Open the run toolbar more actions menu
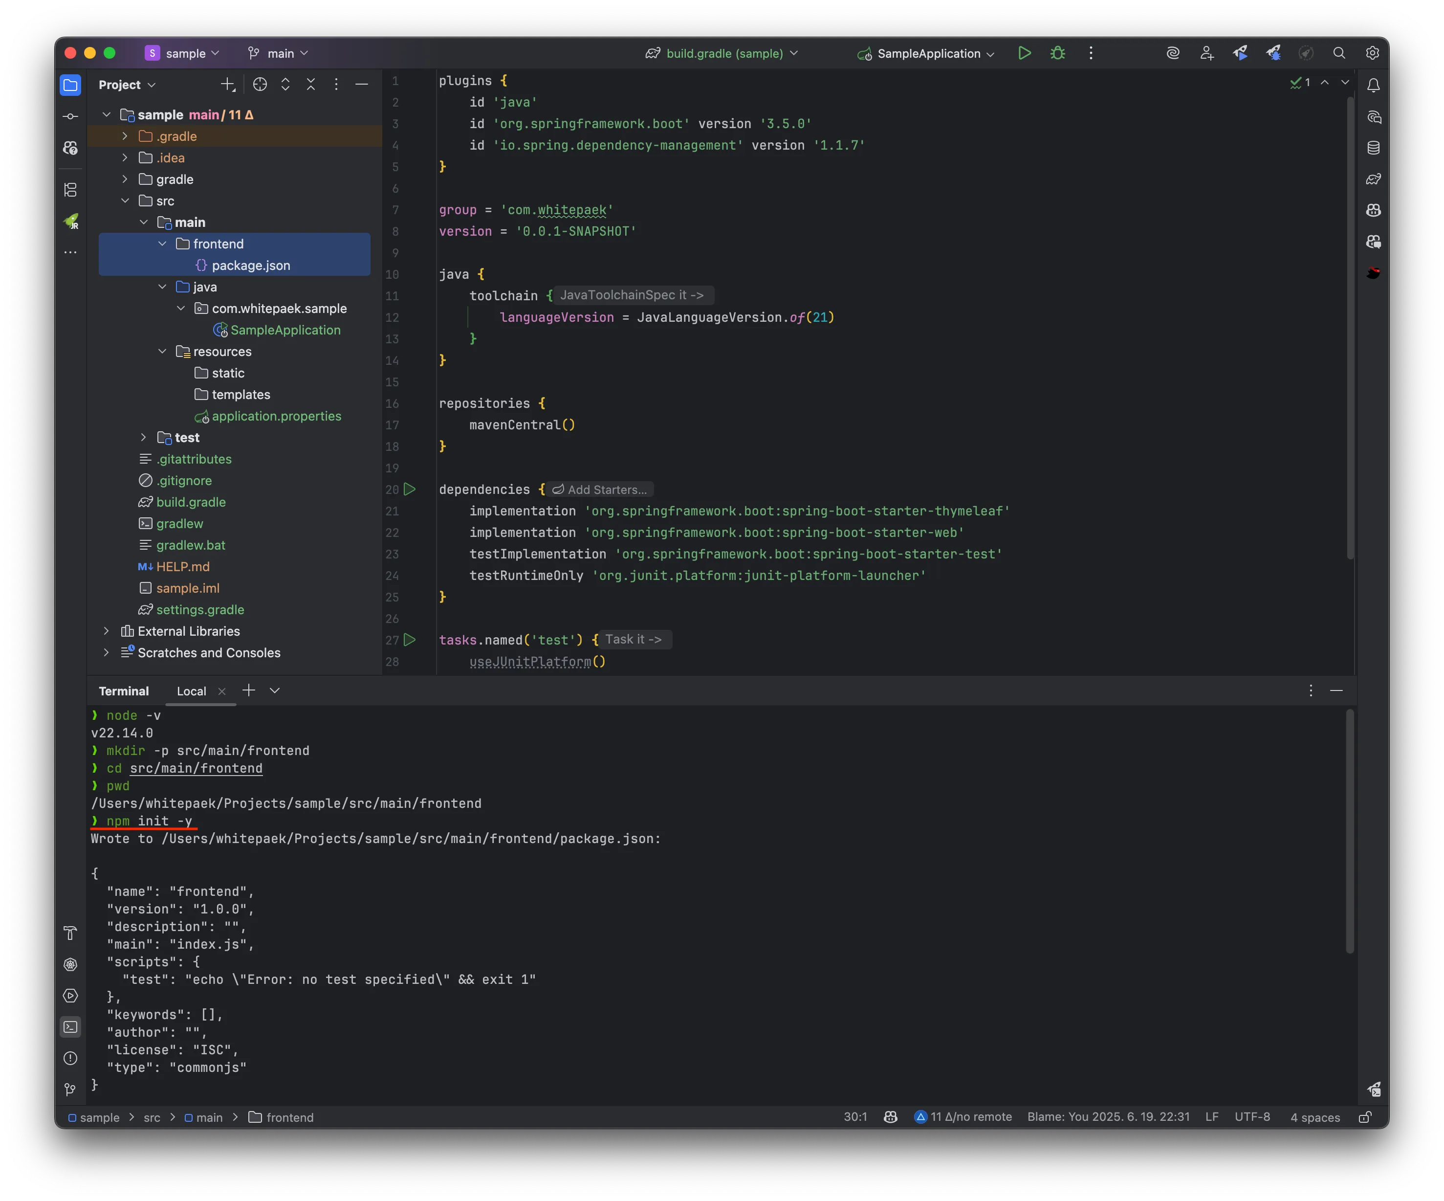This screenshot has width=1444, height=1201. [1091, 53]
